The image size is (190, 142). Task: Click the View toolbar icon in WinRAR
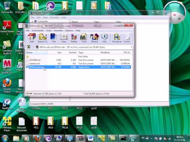tap(64, 38)
